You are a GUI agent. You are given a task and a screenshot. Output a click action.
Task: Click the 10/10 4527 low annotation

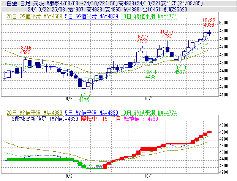tap(180, 70)
